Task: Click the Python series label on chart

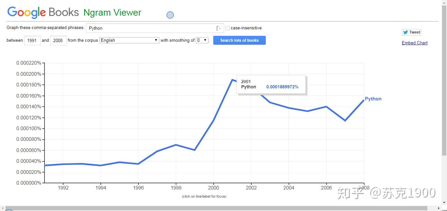Action: [x=373, y=99]
